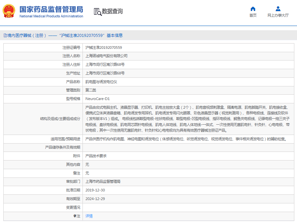Click the 首页 house icon
This screenshot has height=223, width=297.
click(253, 9)
